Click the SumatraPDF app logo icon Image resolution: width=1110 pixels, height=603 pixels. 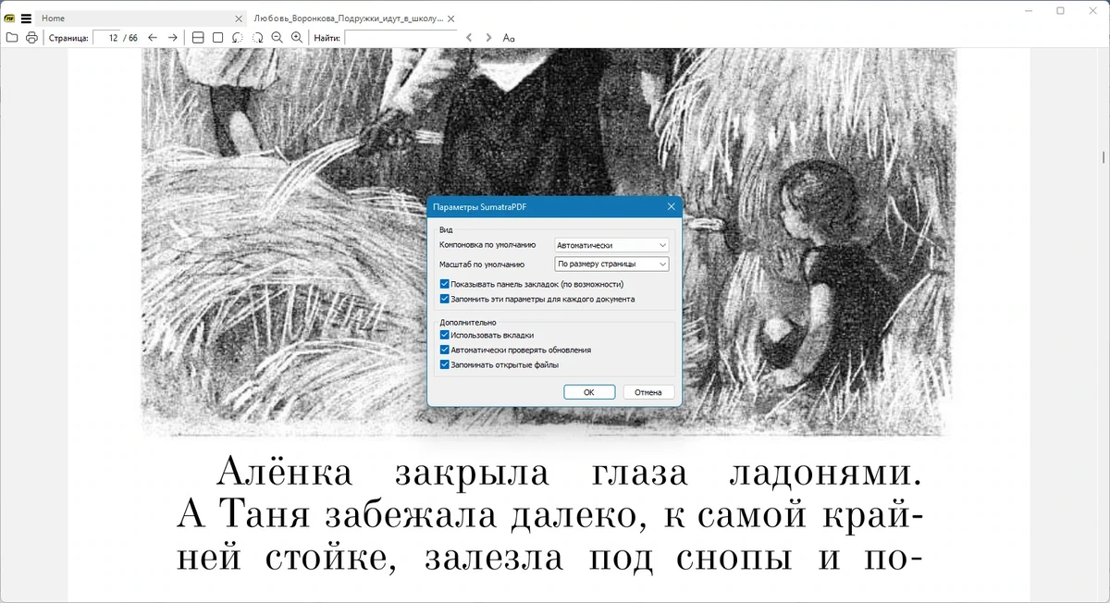pyautogui.click(x=10, y=18)
